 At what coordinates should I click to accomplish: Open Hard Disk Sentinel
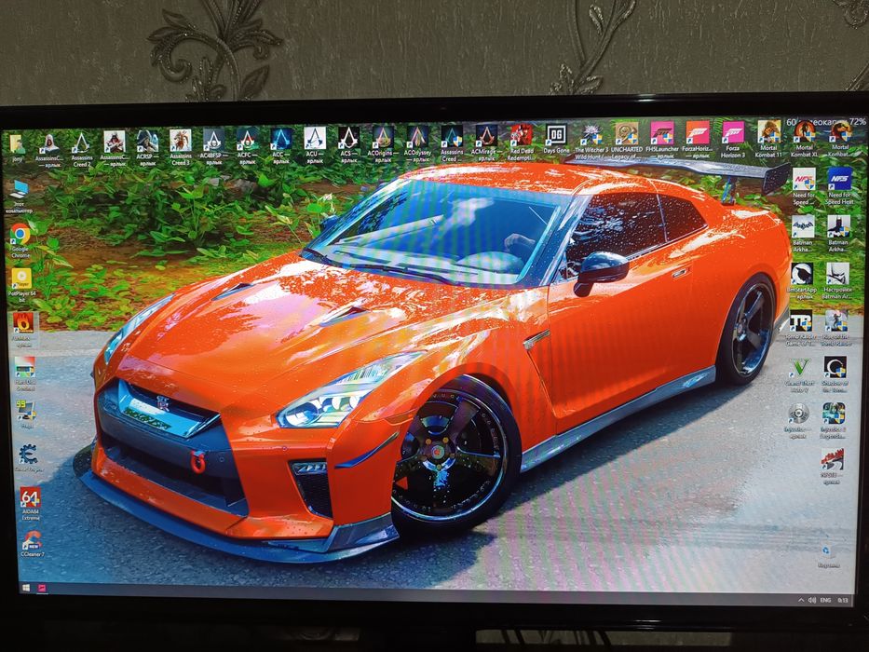tap(25, 374)
